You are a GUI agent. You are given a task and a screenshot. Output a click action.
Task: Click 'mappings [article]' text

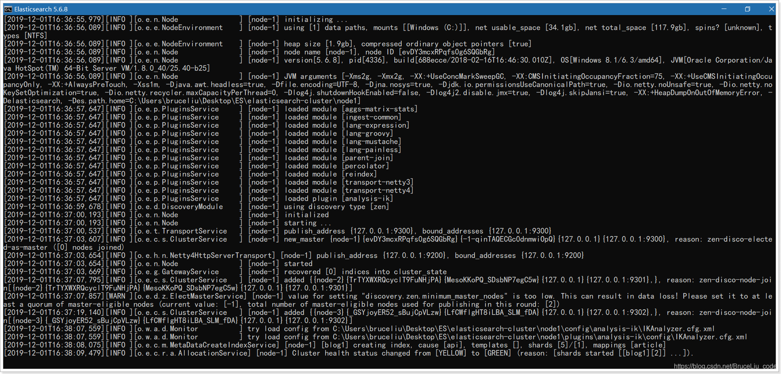630,345
